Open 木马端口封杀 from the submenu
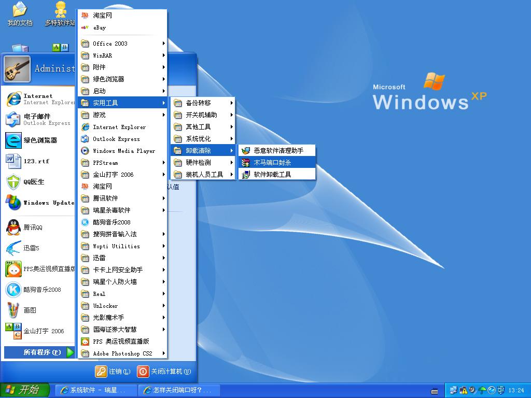Screen dimensions: 531x398 pos(272,163)
